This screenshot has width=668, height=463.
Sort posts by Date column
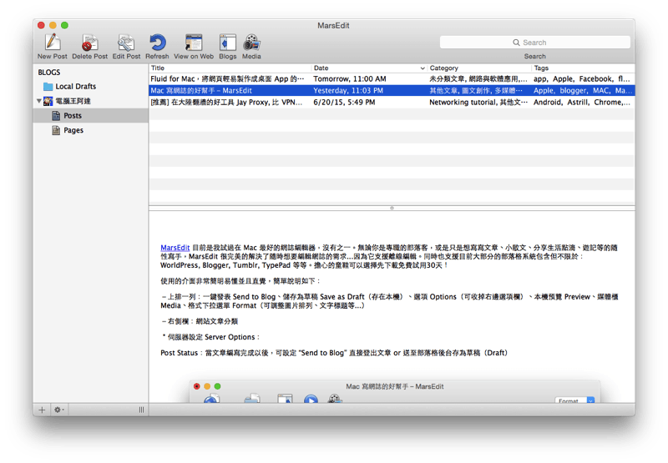(369, 68)
